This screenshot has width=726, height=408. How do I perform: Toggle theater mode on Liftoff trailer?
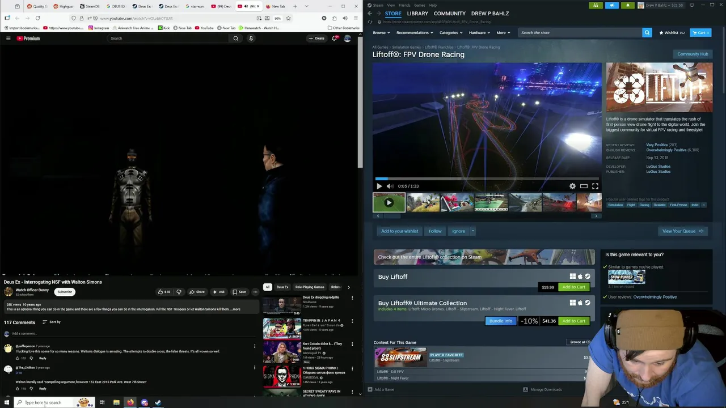click(584, 186)
